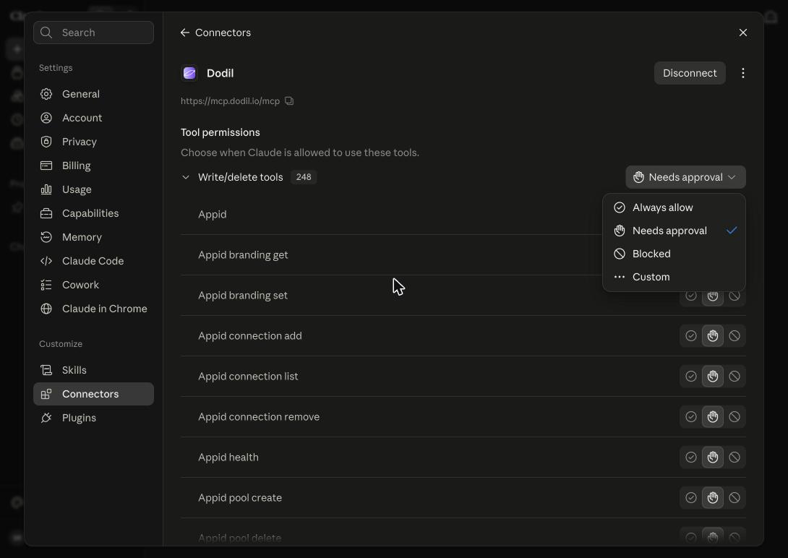Set Appid connection add to needs approval
Screen dimensions: 788x558
[x=713, y=336]
